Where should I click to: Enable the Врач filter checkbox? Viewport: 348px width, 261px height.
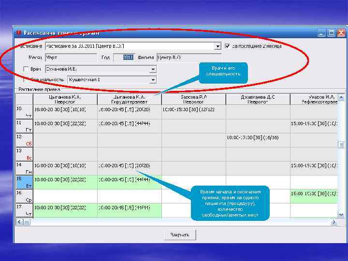tap(26, 69)
